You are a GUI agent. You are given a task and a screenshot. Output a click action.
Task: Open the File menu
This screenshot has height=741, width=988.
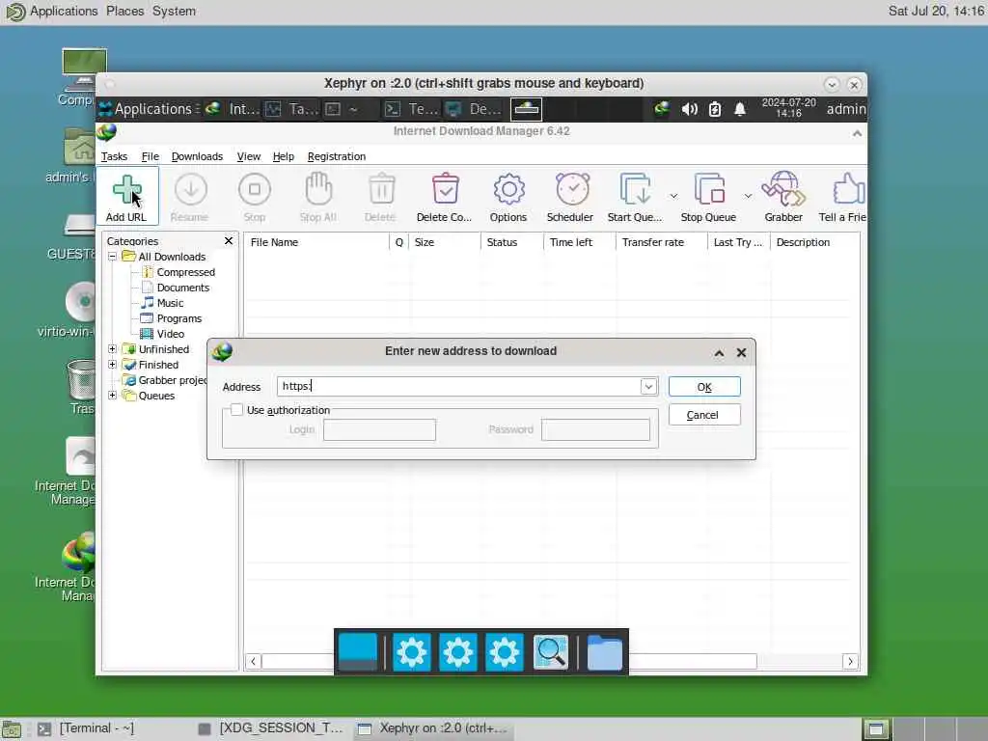(150, 156)
